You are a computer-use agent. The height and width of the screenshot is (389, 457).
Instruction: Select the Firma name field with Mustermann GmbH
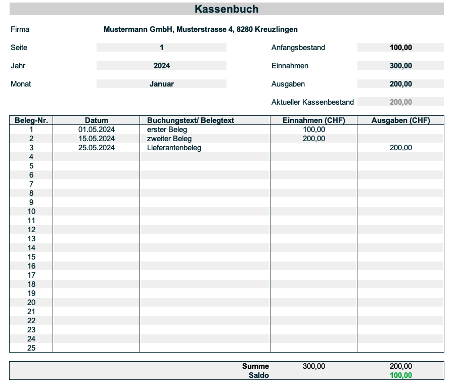pyautogui.click(x=200, y=29)
